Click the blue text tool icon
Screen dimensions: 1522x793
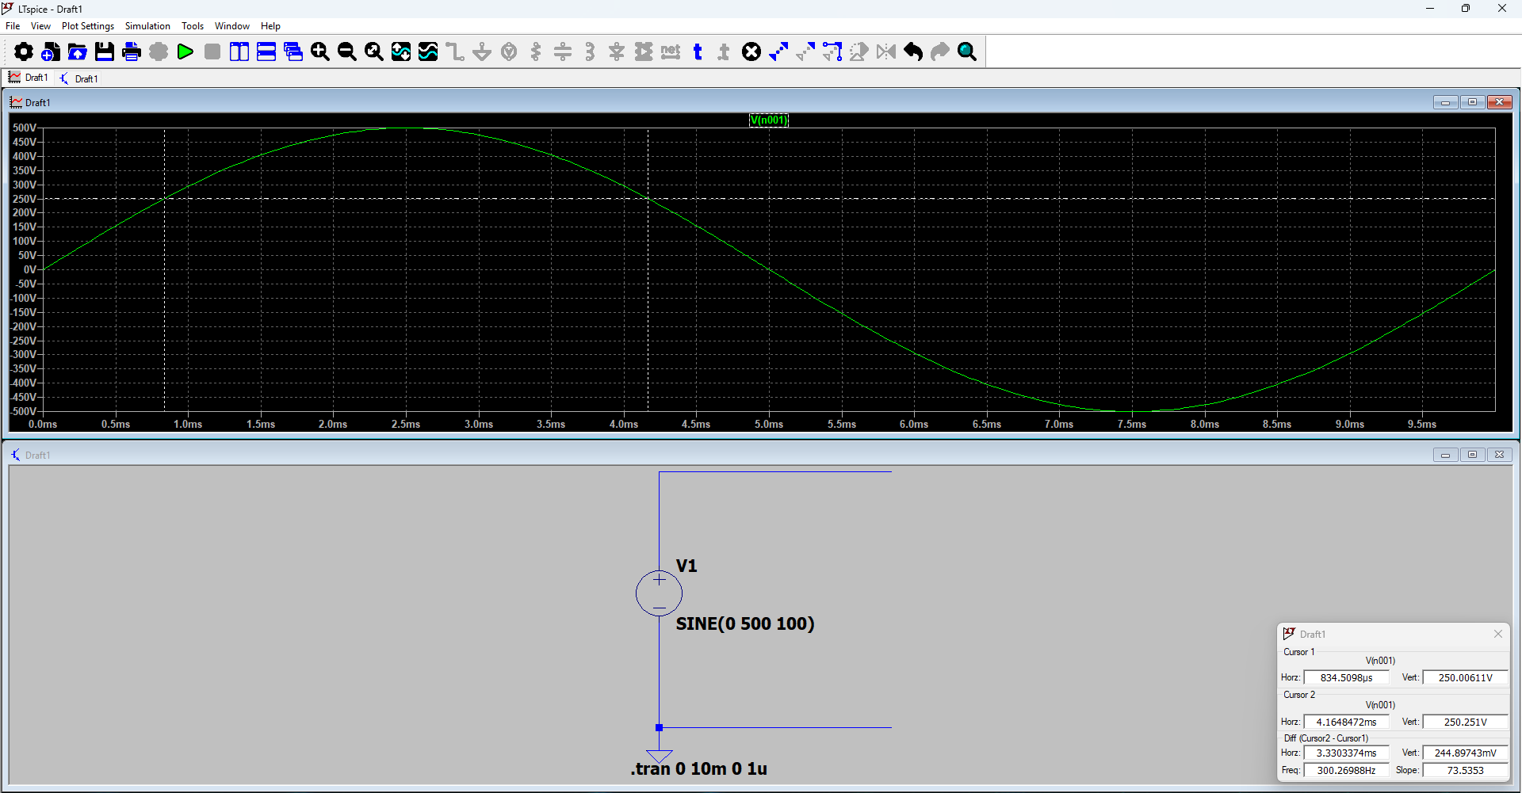[x=698, y=52]
